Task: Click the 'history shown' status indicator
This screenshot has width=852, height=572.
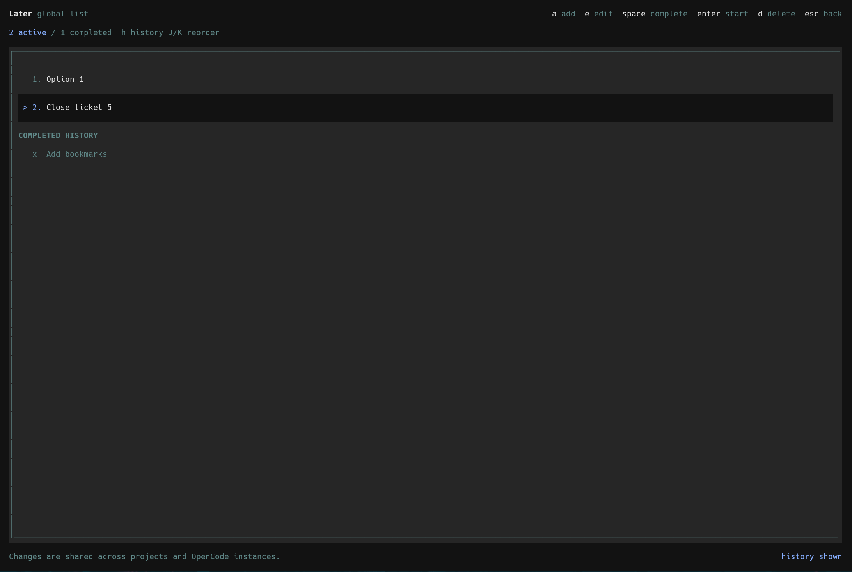Action: (811, 557)
